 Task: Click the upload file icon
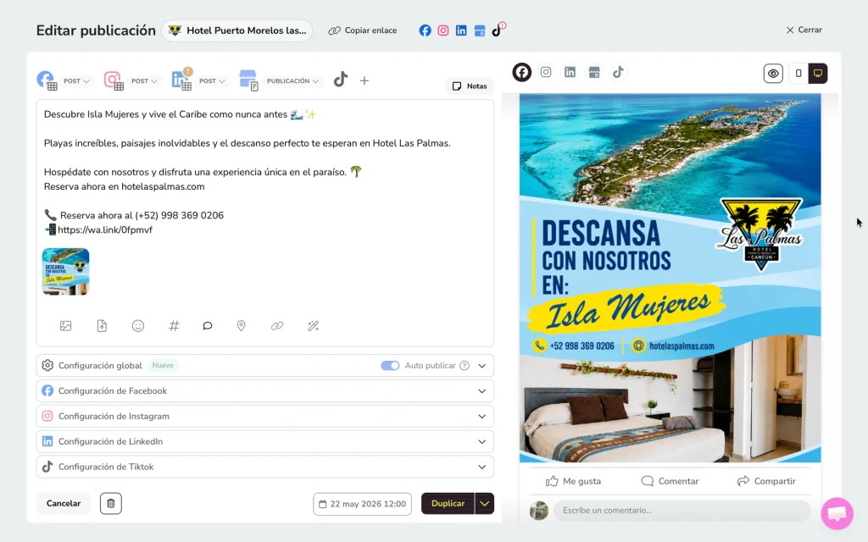pos(102,326)
